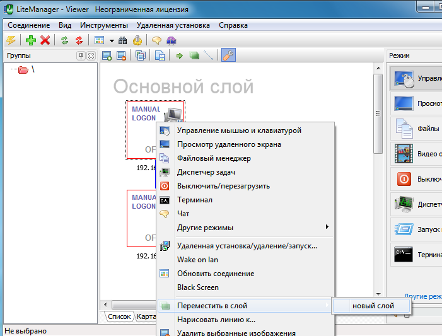442x336 pixels.
Task: Select Видео mode in Режим panel
Action: pos(416,154)
